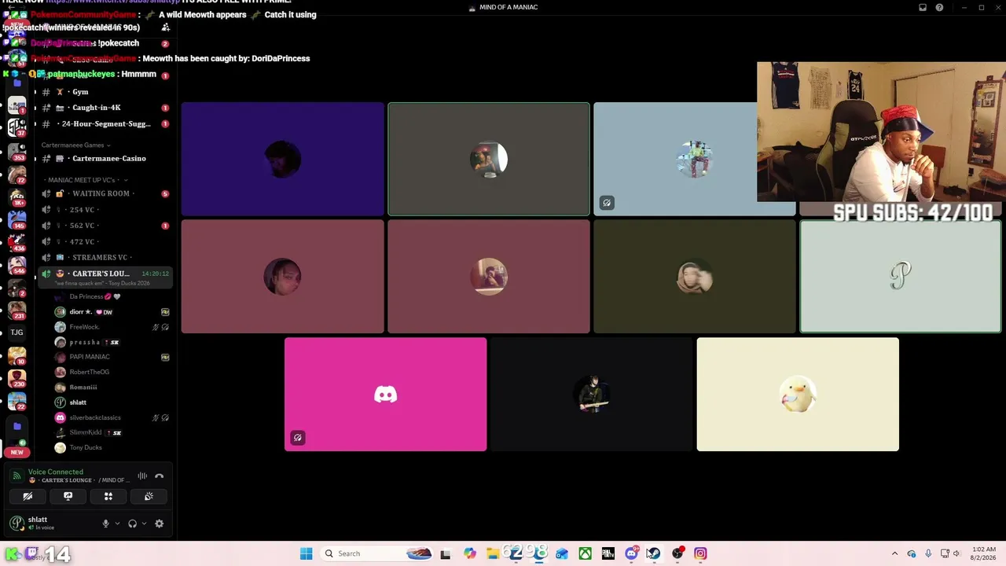1006x566 pixels.
Task: Open the Windows Start menu
Action: click(306, 553)
